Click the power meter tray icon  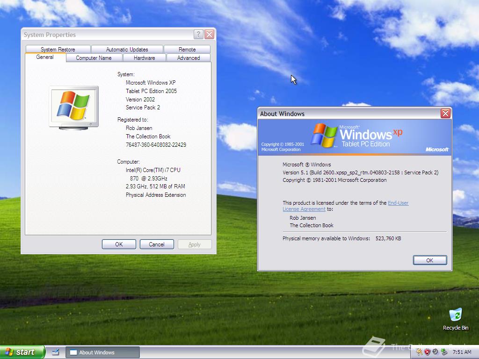(x=435, y=352)
